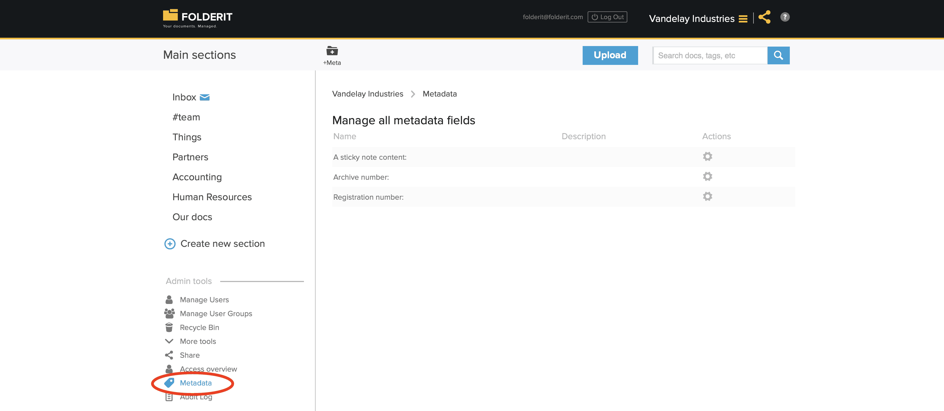Viewport: 944px width, 411px height.
Task: Open the #team section
Action: point(186,117)
